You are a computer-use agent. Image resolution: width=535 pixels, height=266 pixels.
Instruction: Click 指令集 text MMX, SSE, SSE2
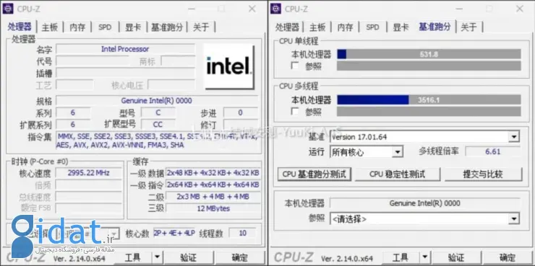point(157,141)
